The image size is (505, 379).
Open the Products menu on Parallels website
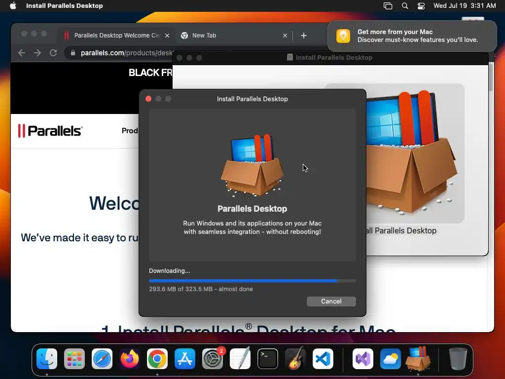[130, 130]
